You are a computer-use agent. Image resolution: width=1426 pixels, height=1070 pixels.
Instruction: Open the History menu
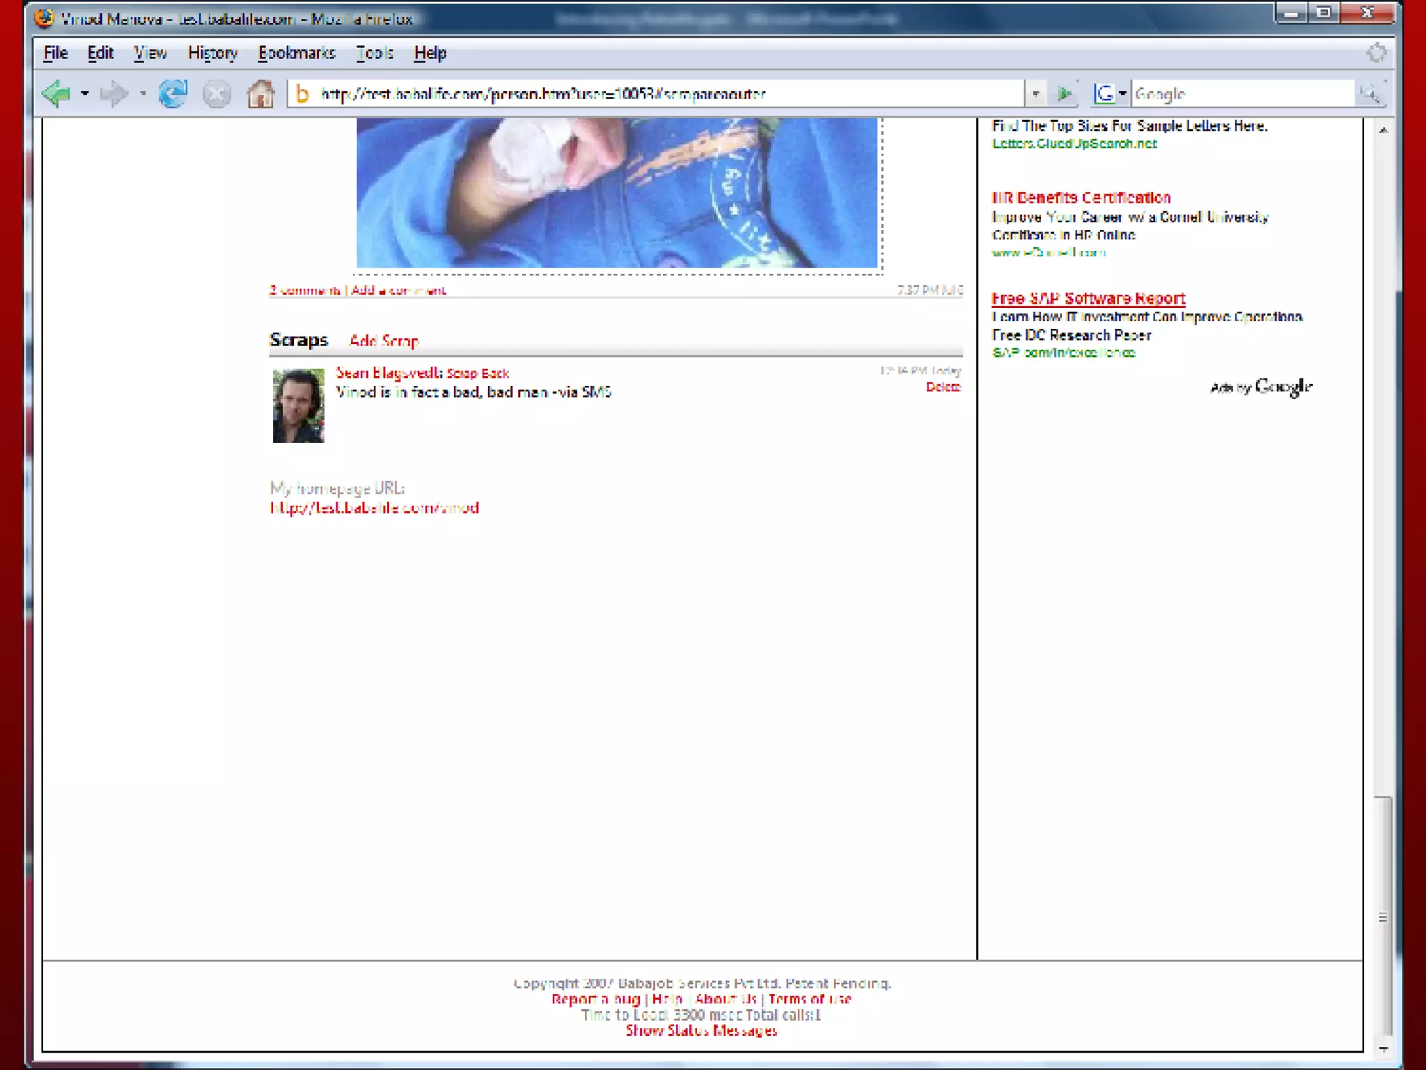point(212,53)
